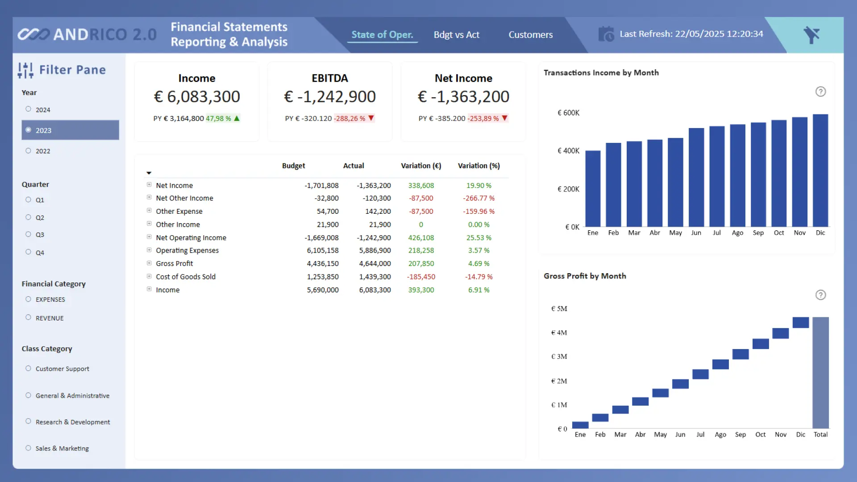Open the Customers tab
This screenshot has width=857, height=482.
tap(530, 35)
